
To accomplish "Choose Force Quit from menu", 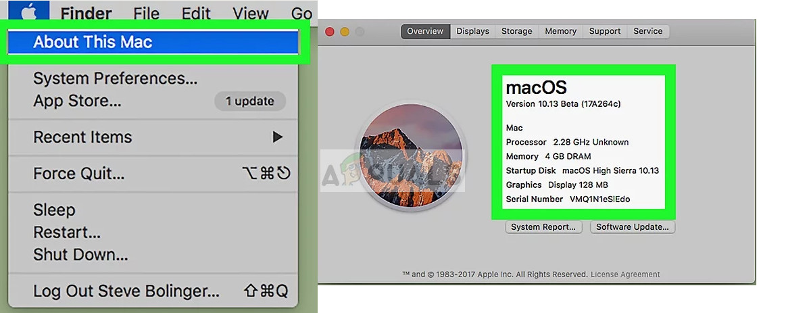I will pos(153,173).
